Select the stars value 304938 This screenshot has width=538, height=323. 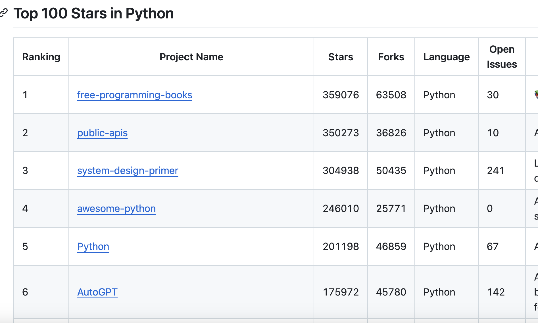(341, 171)
